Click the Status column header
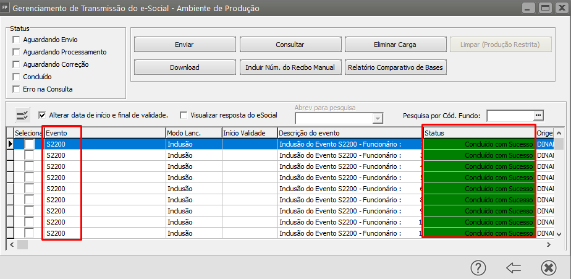 (x=478, y=133)
